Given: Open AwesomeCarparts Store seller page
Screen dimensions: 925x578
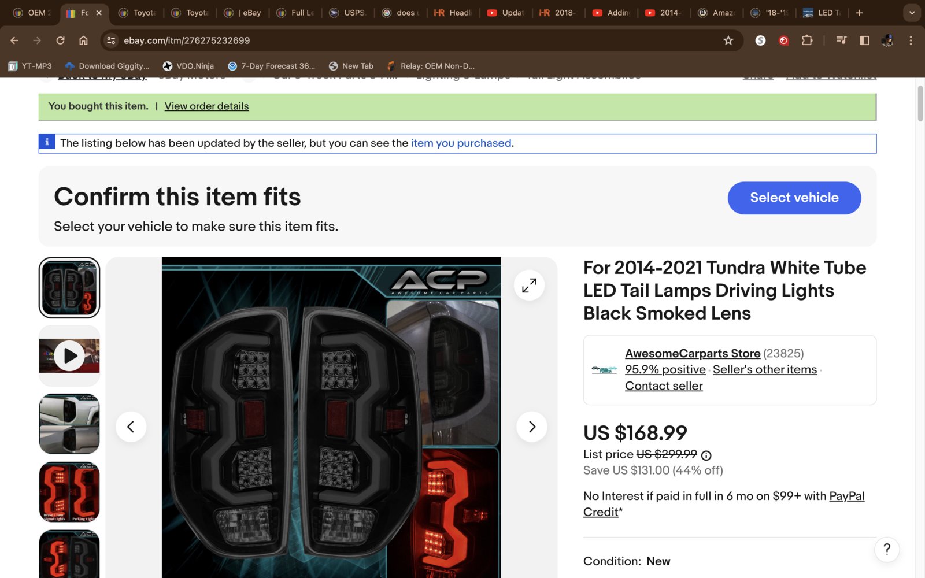Looking at the screenshot, I should pyautogui.click(x=693, y=353).
